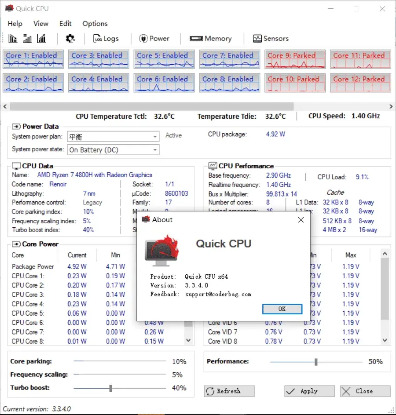
Task: Open the Sensors toolbar item
Action: (x=271, y=39)
